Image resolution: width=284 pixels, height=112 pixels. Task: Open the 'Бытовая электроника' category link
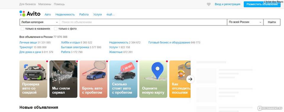pyautogui.click(x=75, y=47)
